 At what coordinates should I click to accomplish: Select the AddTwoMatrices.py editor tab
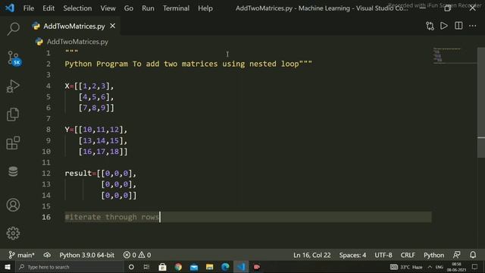pos(74,27)
